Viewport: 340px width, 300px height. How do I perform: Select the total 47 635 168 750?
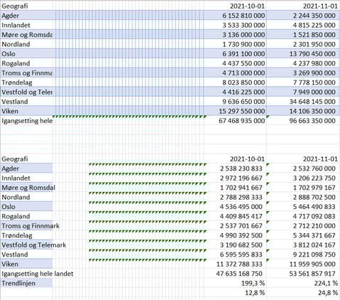pyautogui.click(x=239, y=274)
